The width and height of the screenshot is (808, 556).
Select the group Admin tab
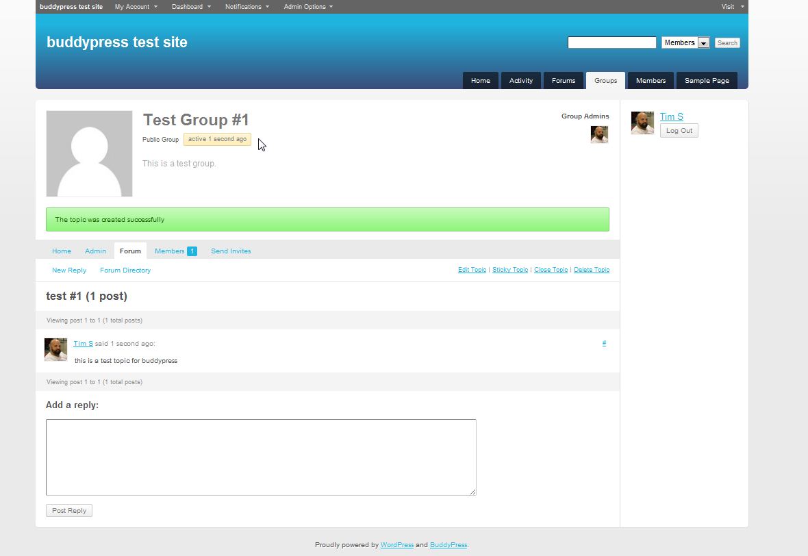(95, 251)
